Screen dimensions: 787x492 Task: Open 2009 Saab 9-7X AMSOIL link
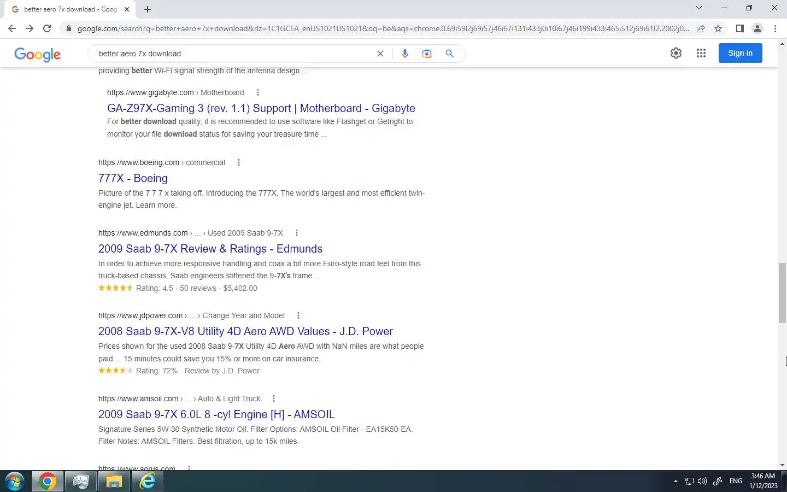point(216,414)
